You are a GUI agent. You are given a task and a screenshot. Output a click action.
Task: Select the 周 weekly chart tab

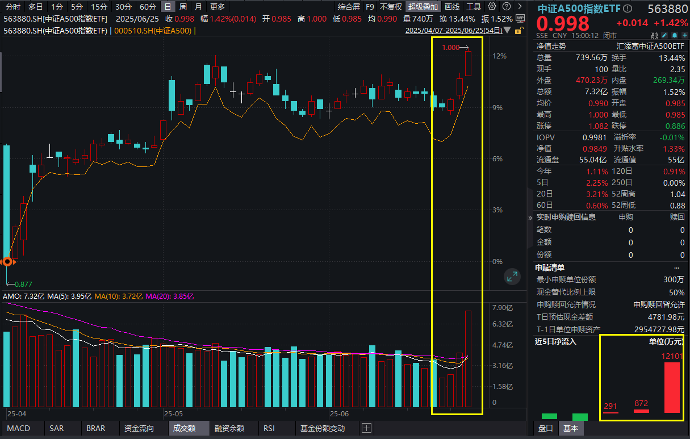coord(183,7)
